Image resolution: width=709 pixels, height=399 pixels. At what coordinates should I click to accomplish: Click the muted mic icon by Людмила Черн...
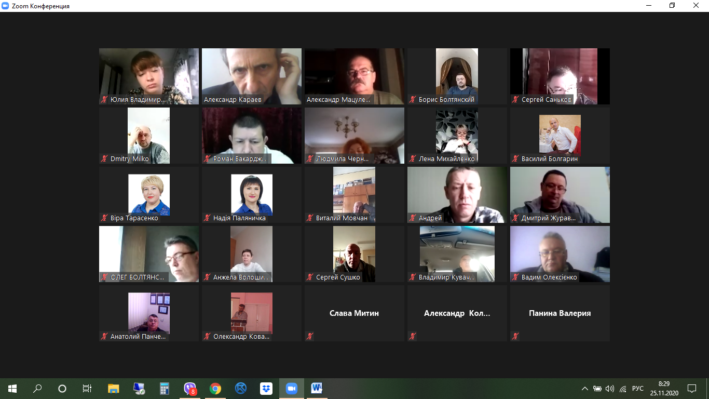tap(310, 159)
